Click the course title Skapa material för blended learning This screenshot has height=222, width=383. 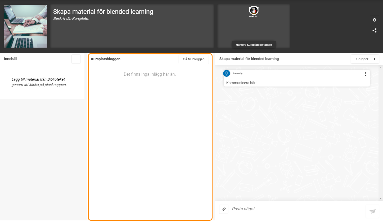[x=103, y=12]
